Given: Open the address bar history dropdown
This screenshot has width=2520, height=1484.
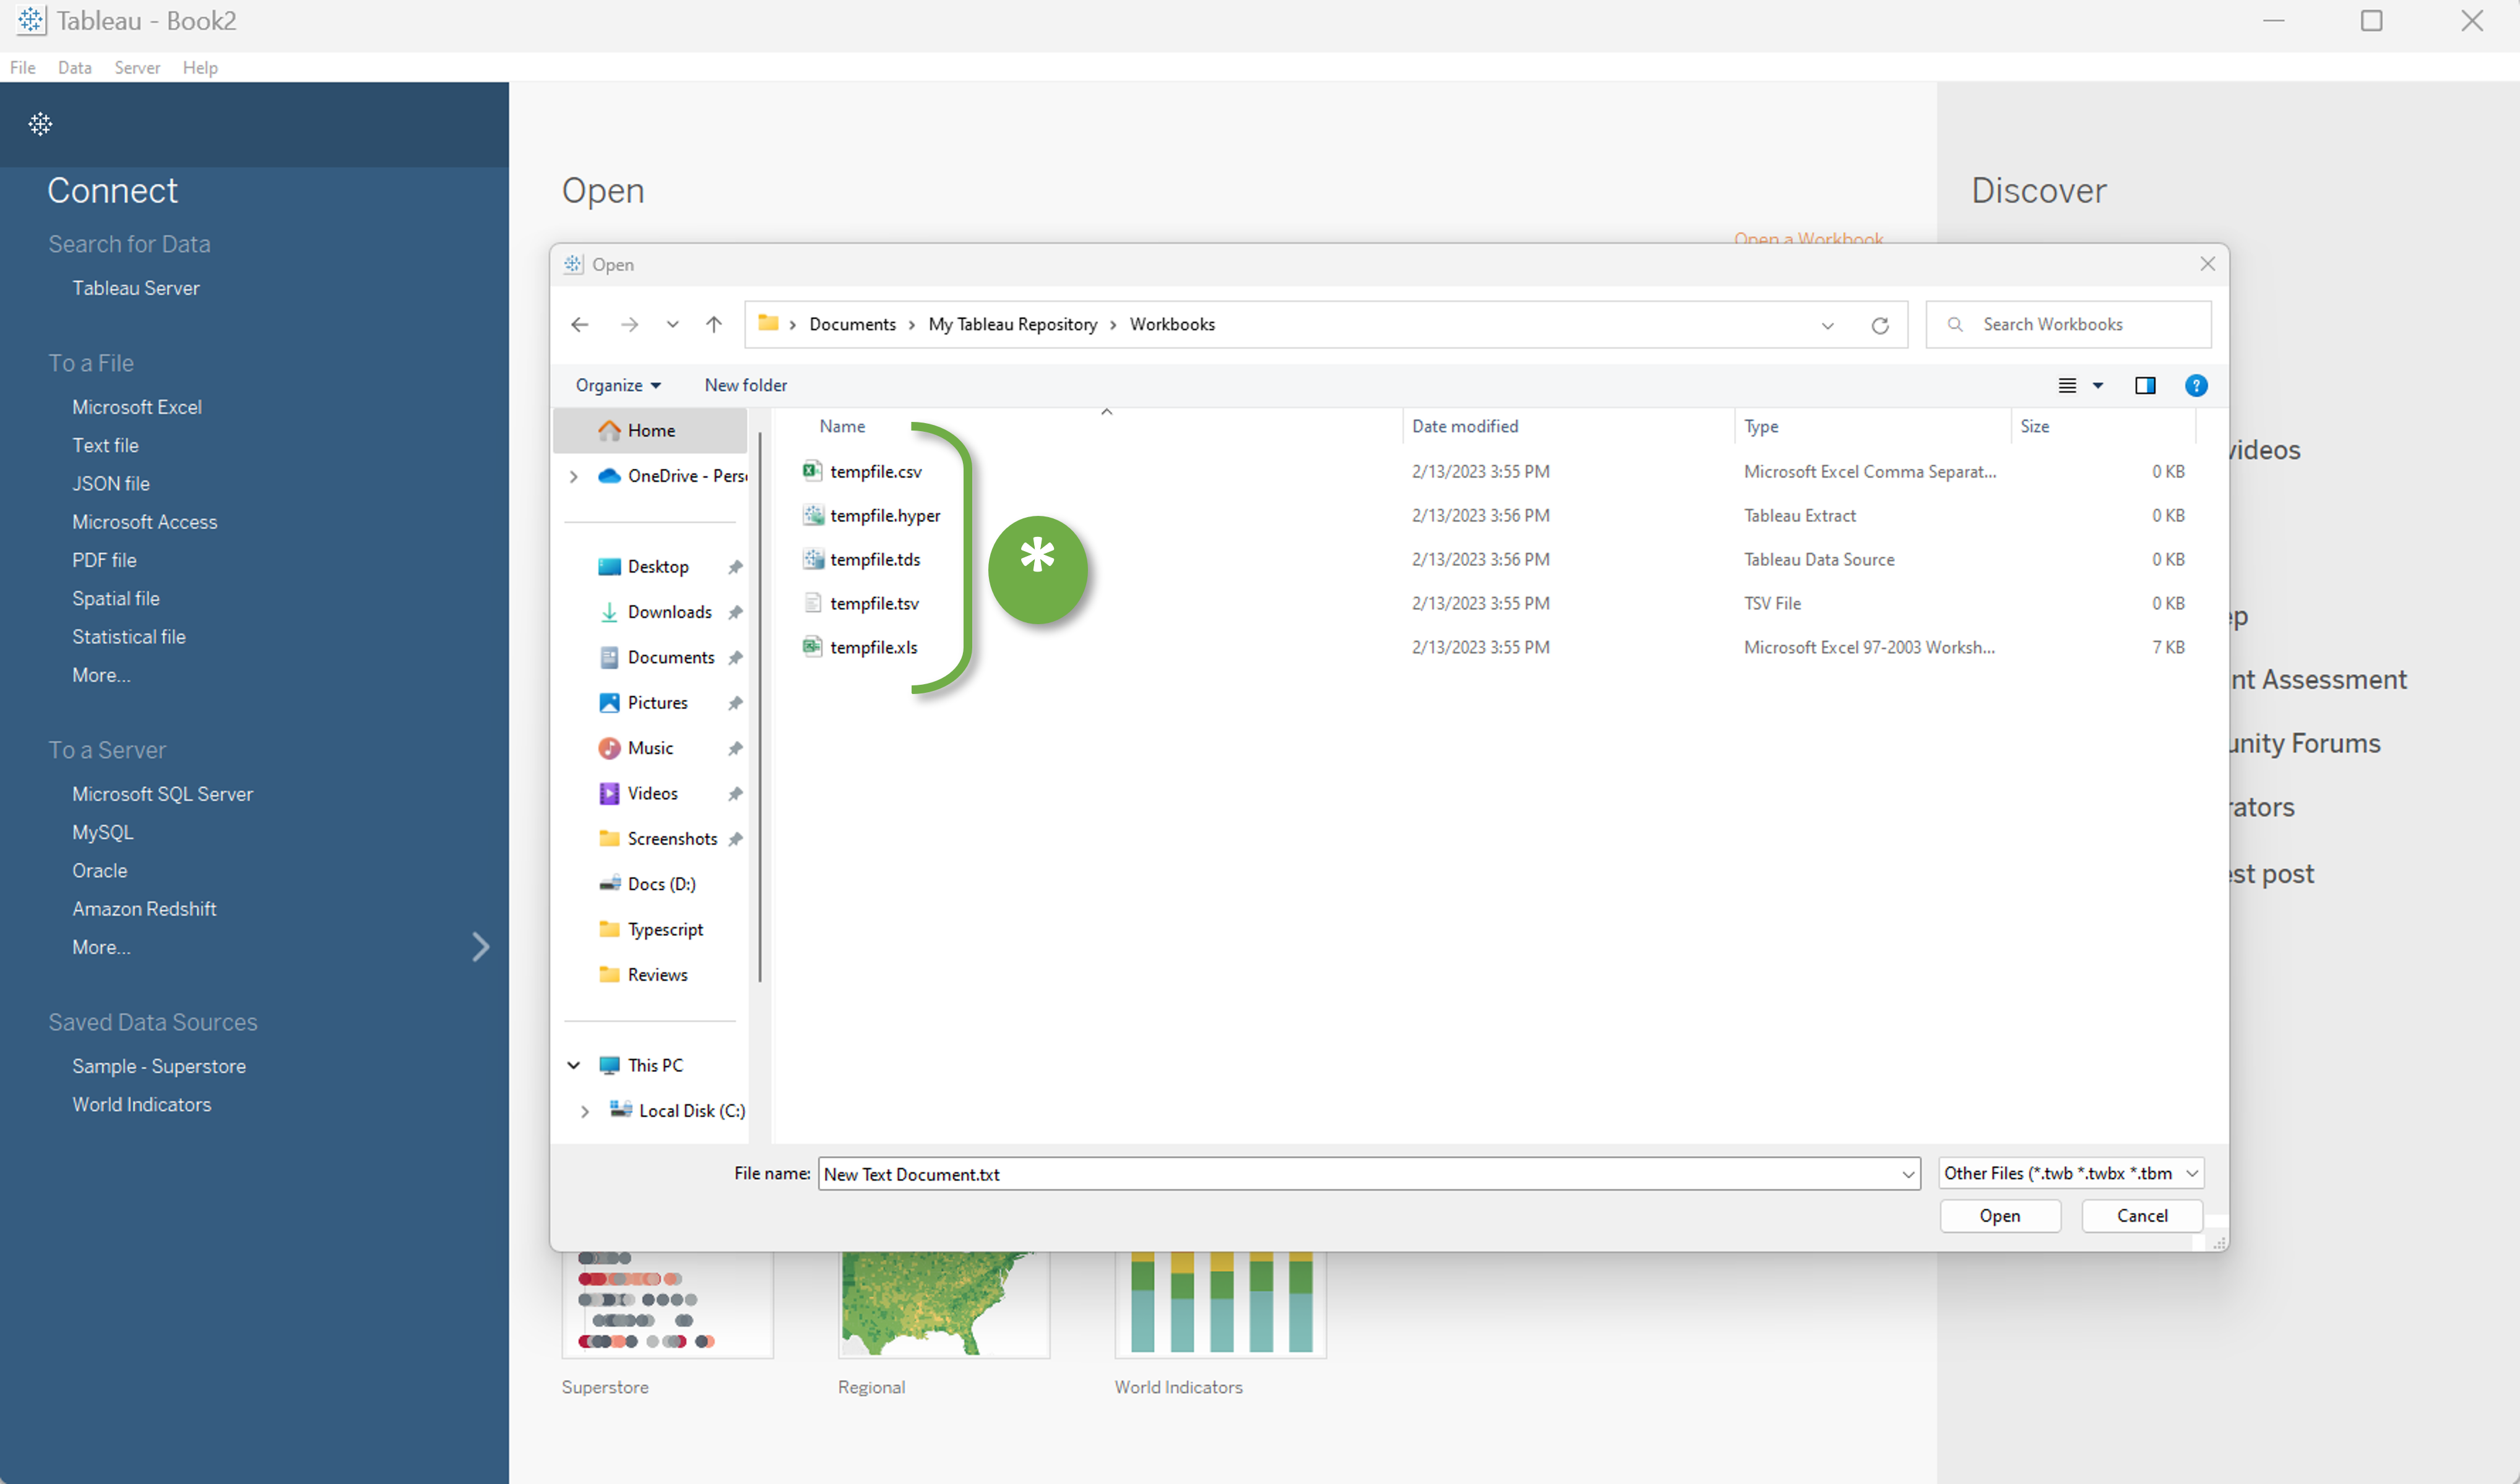Looking at the screenshot, I should [1827, 325].
